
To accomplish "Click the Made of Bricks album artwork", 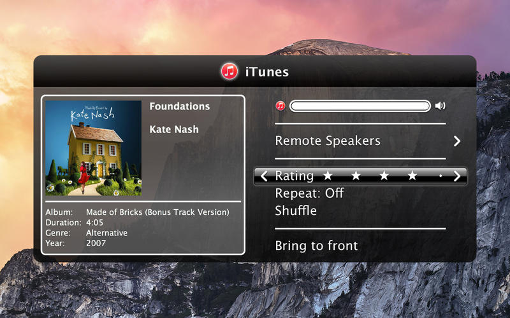I will (x=93, y=148).
